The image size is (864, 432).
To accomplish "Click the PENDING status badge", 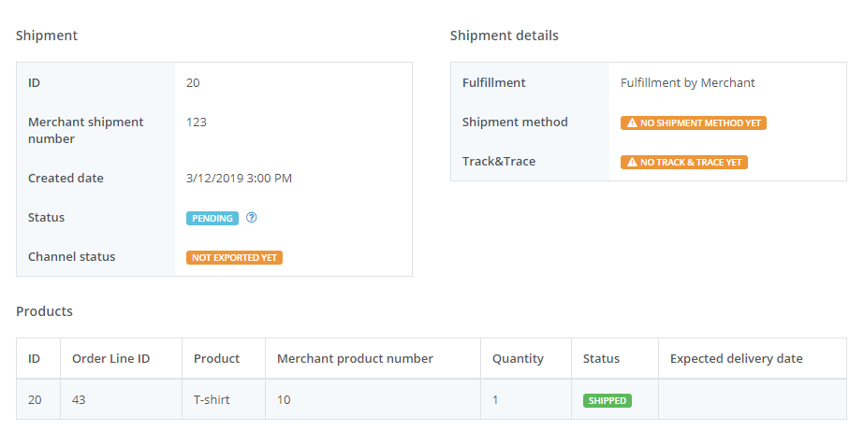I will (212, 218).
